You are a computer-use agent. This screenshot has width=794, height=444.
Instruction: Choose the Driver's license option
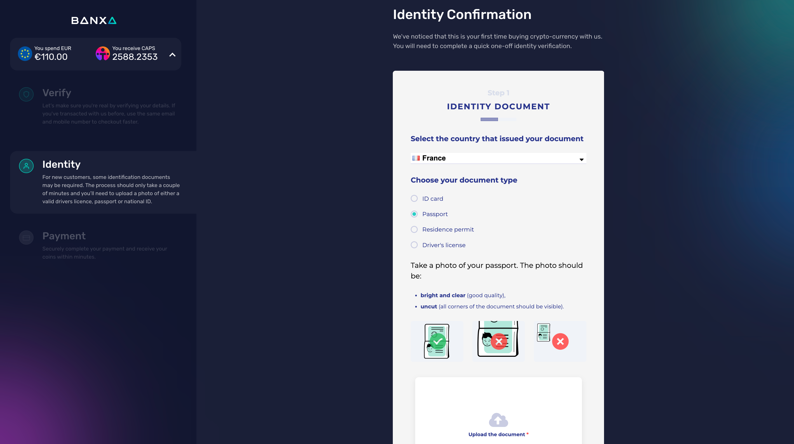tap(414, 245)
